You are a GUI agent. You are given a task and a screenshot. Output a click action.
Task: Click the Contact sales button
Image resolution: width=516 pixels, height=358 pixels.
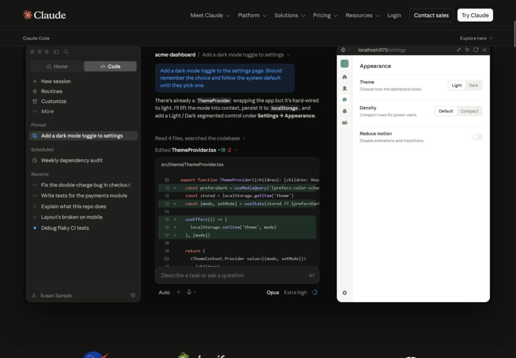[431, 15]
